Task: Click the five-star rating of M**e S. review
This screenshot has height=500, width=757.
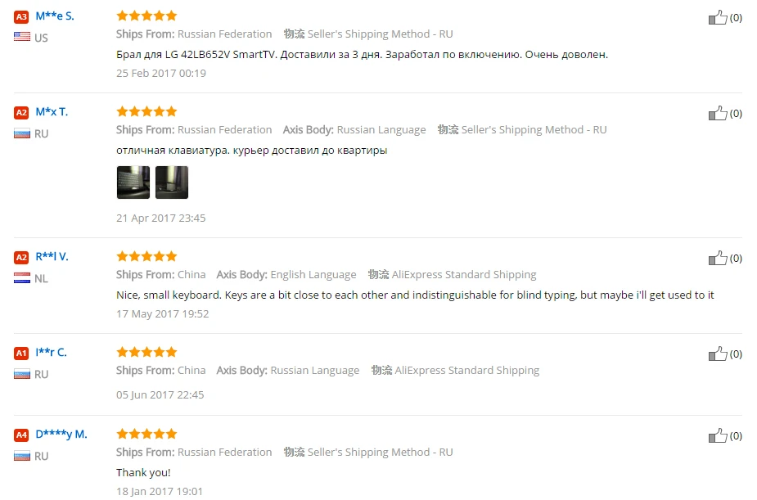Action: [x=146, y=16]
